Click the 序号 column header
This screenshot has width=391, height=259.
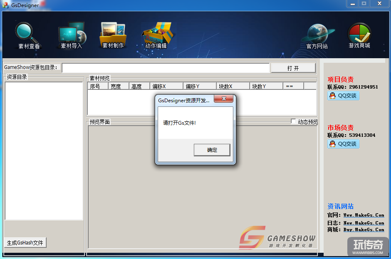(98, 86)
